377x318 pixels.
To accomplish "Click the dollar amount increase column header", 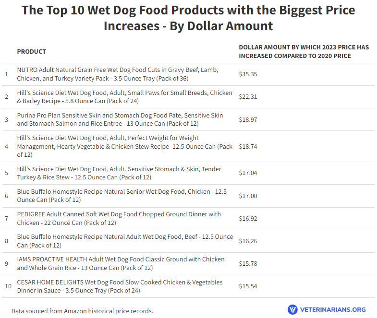I will pyautogui.click(x=304, y=52).
